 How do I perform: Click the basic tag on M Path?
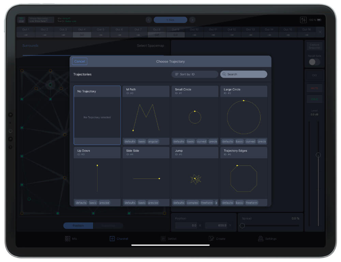tap(142, 142)
